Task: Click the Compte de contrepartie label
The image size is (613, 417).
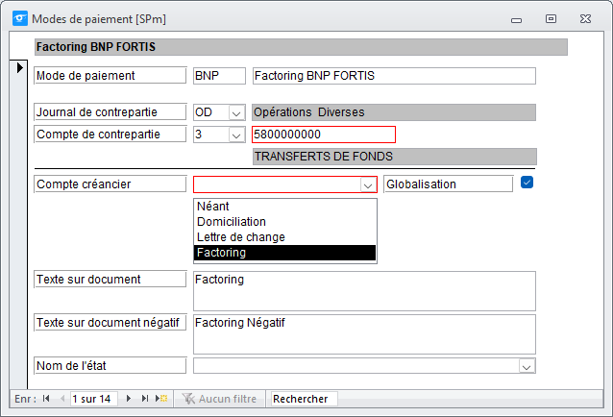Action: 110,135
